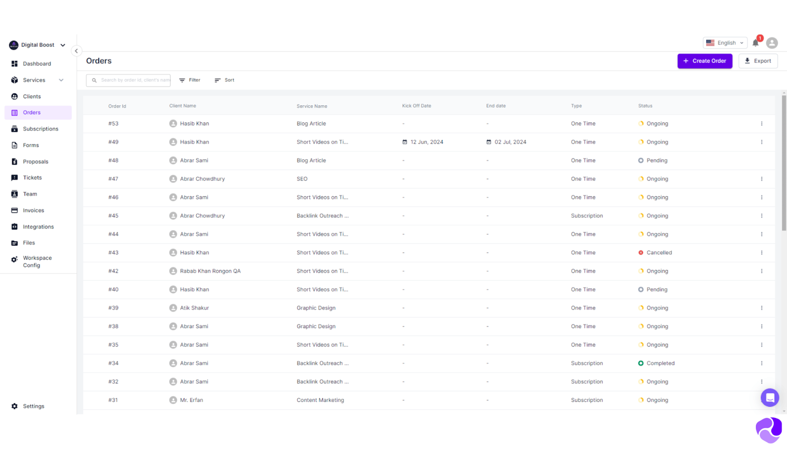Select the Team icon
787x449 pixels.
(x=30, y=194)
